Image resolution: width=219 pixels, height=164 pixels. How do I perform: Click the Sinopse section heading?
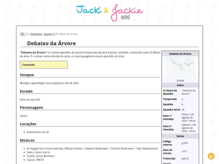(x=27, y=75)
